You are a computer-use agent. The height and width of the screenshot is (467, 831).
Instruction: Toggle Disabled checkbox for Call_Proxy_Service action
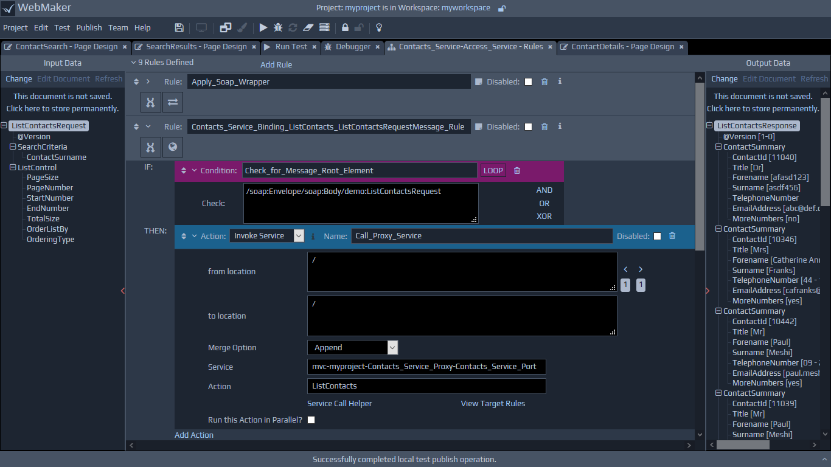click(x=657, y=236)
